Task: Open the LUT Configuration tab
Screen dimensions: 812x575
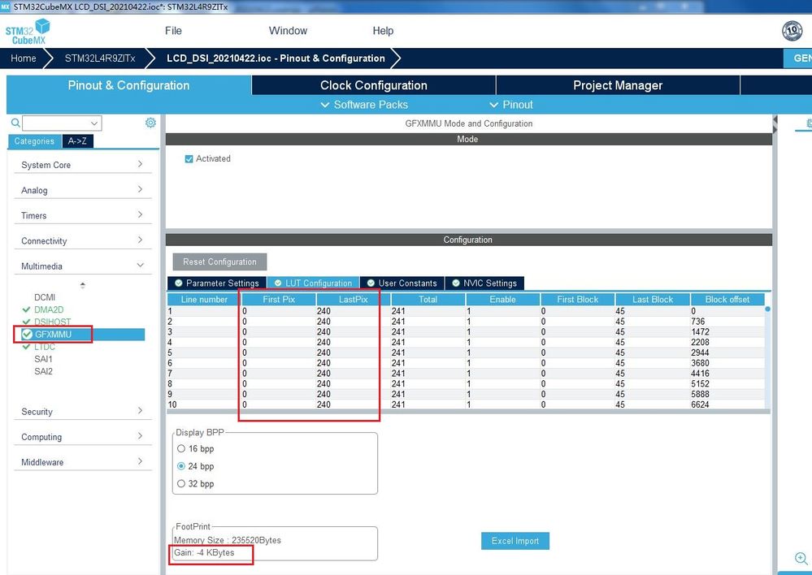Action: [313, 283]
